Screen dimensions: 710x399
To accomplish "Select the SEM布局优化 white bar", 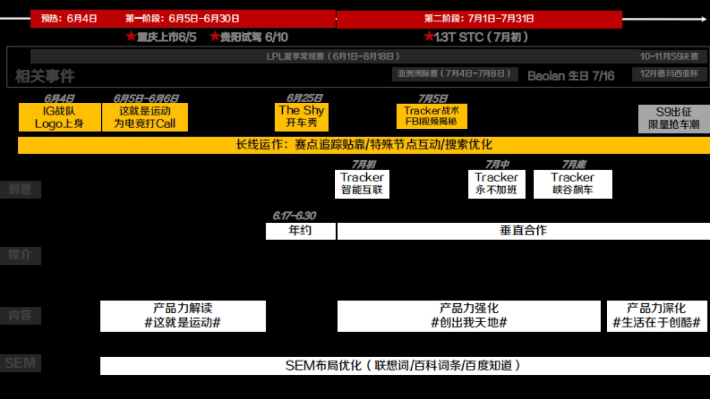I will click(404, 365).
